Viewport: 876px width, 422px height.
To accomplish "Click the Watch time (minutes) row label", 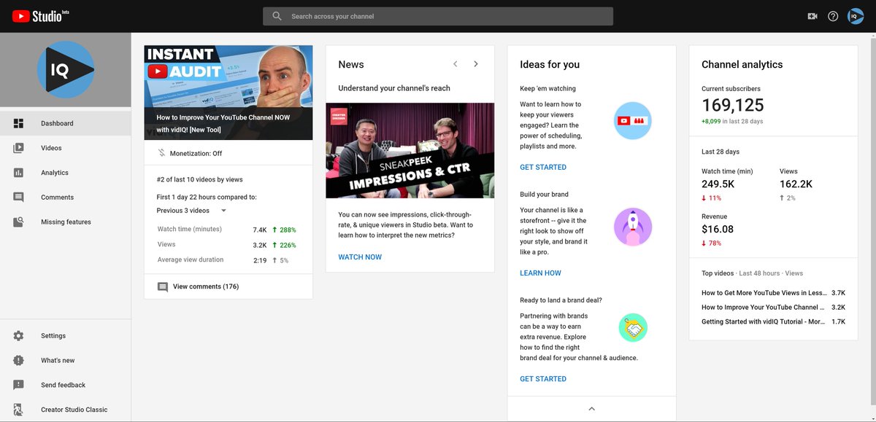I will pos(190,230).
